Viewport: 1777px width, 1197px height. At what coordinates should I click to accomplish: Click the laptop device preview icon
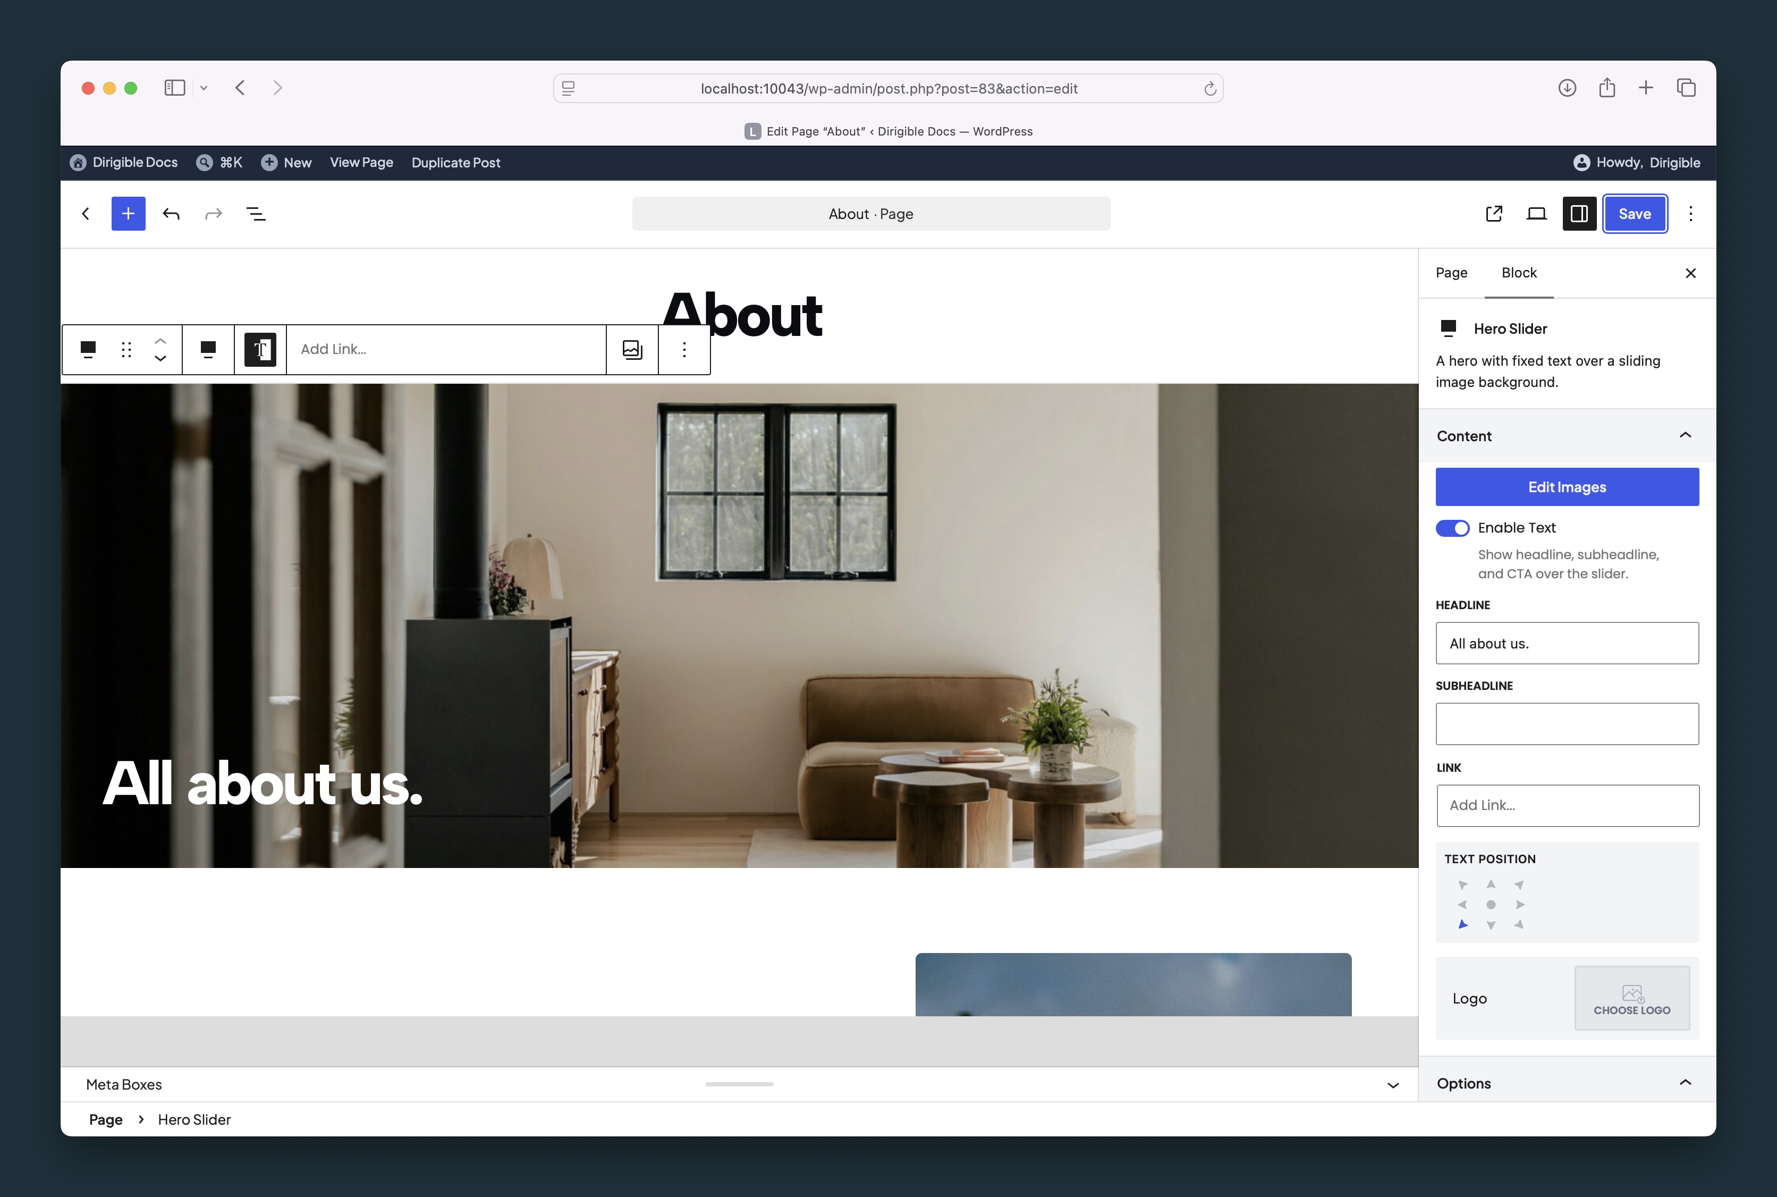click(x=1537, y=214)
